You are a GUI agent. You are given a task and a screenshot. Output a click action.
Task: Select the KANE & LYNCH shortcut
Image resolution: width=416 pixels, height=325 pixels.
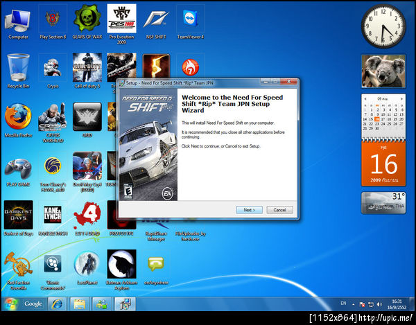[x=53, y=218]
